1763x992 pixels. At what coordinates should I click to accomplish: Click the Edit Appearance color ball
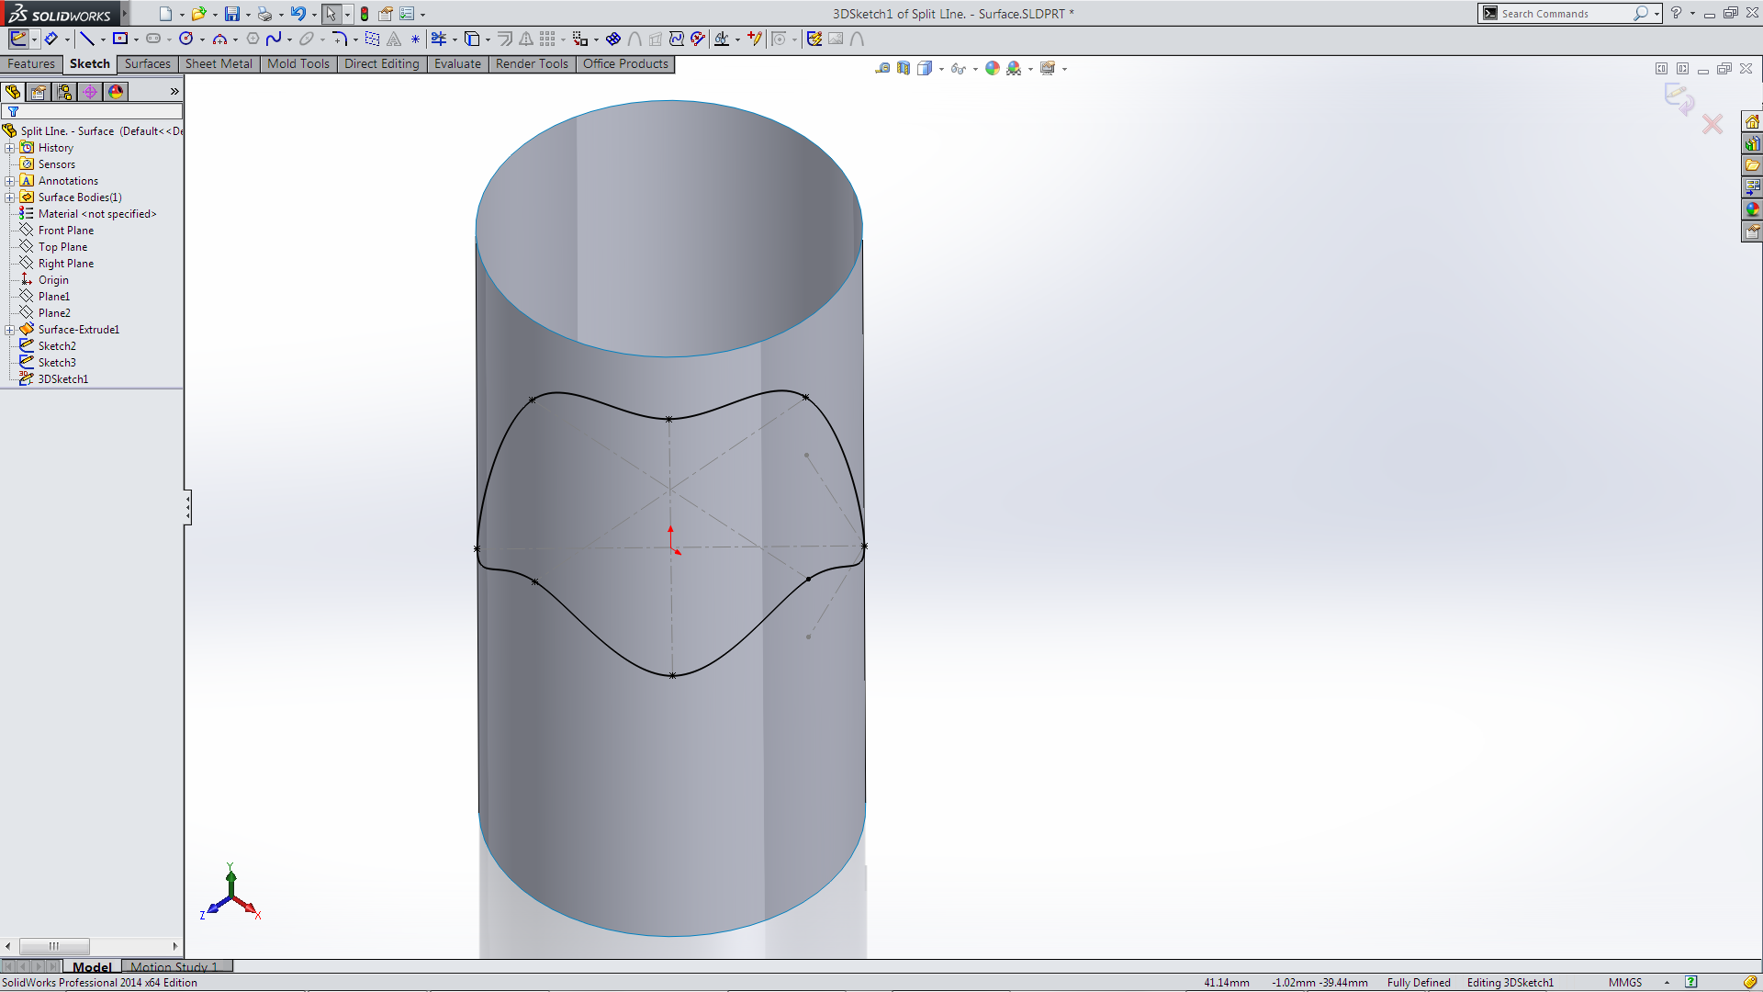(x=993, y=68)
